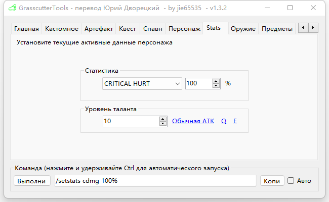Decrease talent level using down arrow
Screen dimensions: 329x202
click(163, 124)
